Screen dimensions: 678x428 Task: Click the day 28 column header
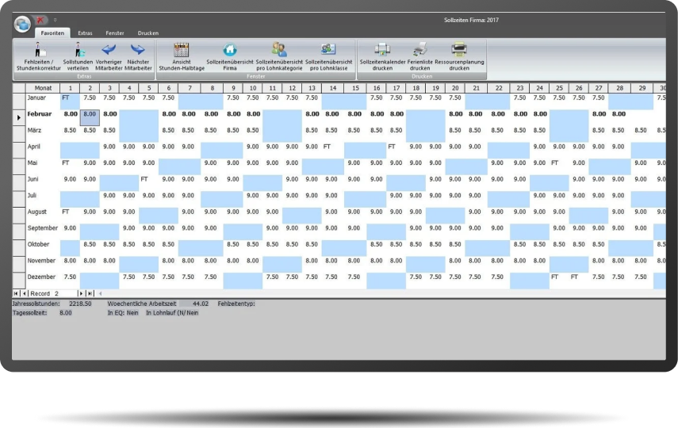pyautogui.click(x=619, y=88)
